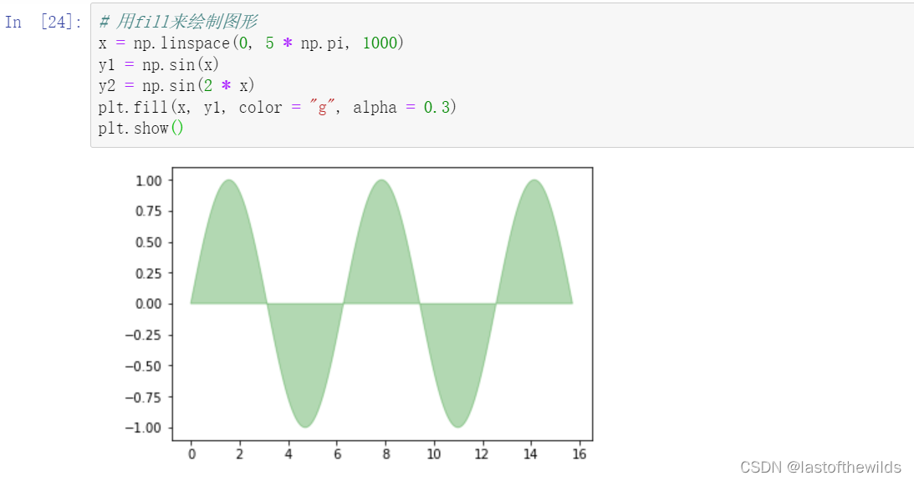Click the x-axis tick label 16

[x=579, y=454]
